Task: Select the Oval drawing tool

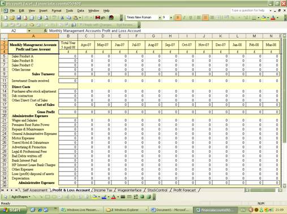Action: (54, 196)
